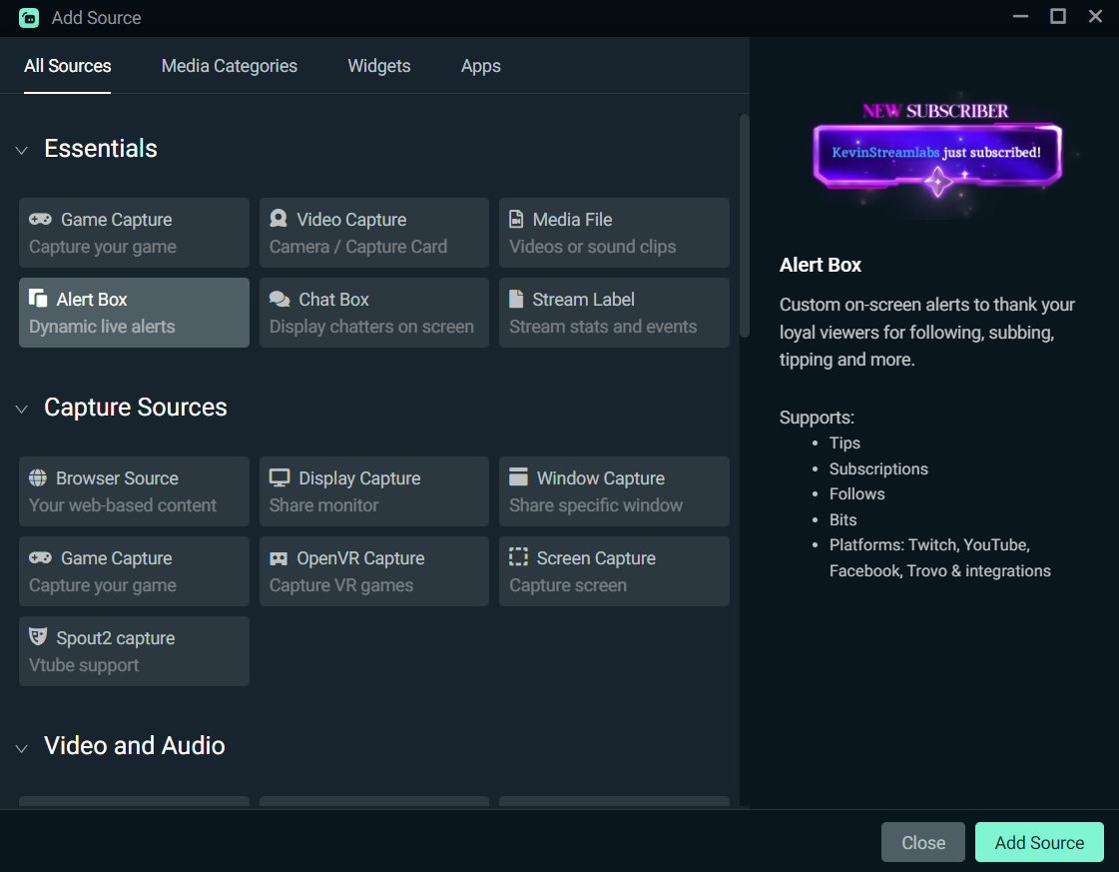Click the Close button

coord(922,842)
